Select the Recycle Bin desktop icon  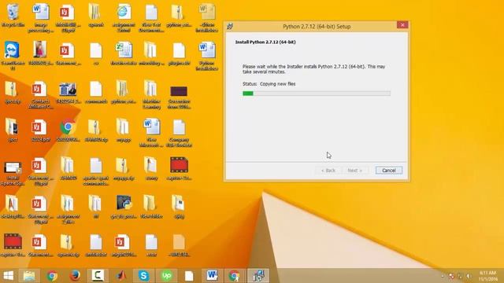coord(13,16)
